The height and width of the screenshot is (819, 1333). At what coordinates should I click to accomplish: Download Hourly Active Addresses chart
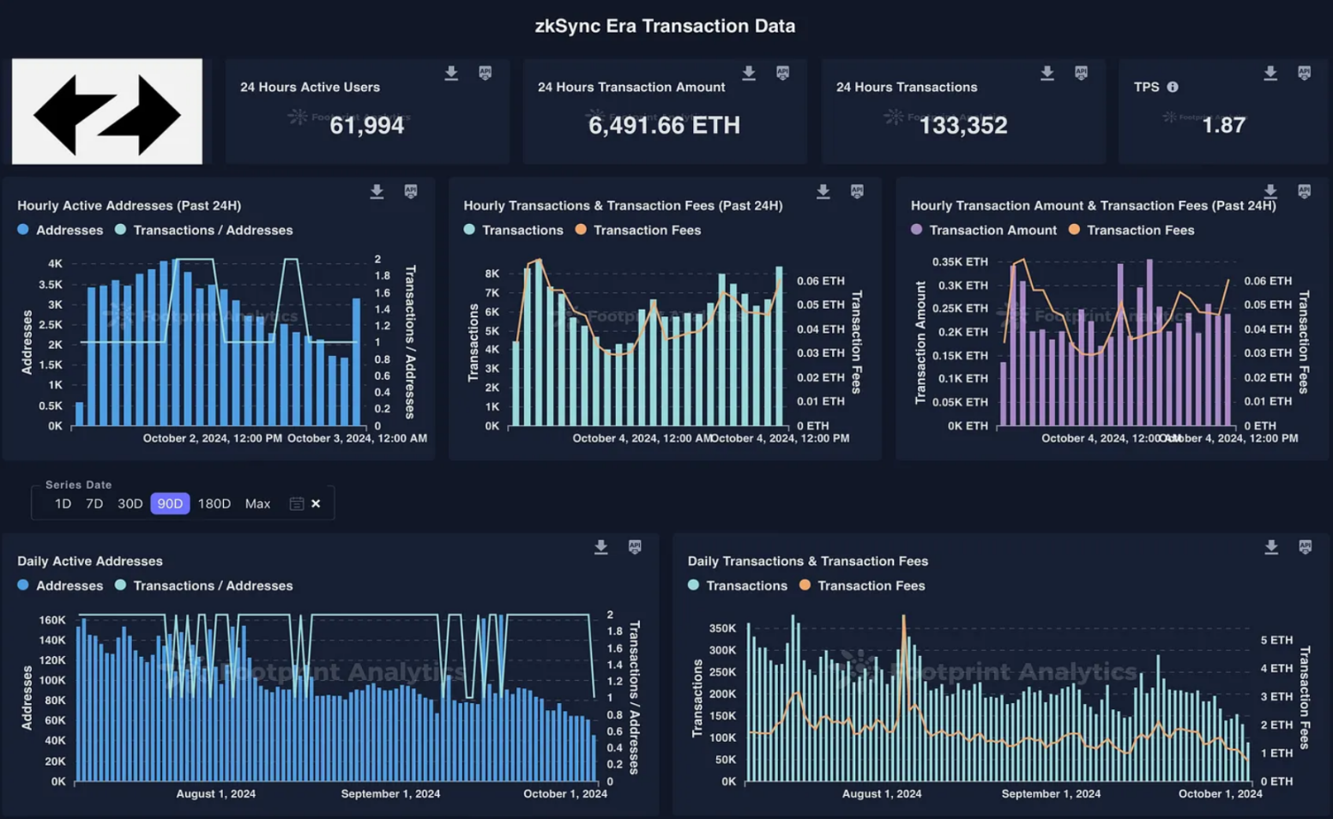pos(377,192)
